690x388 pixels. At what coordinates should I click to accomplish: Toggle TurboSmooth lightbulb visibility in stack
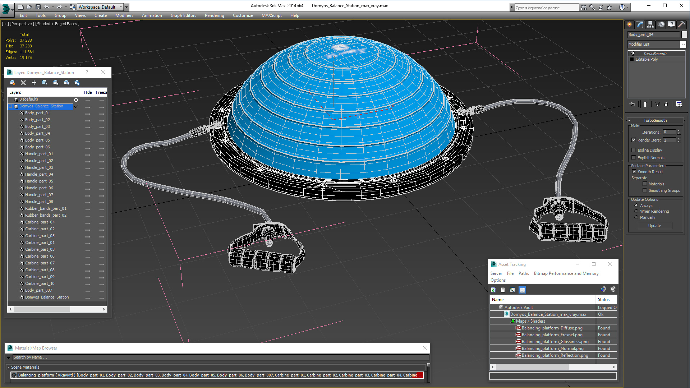click(633, 53)
